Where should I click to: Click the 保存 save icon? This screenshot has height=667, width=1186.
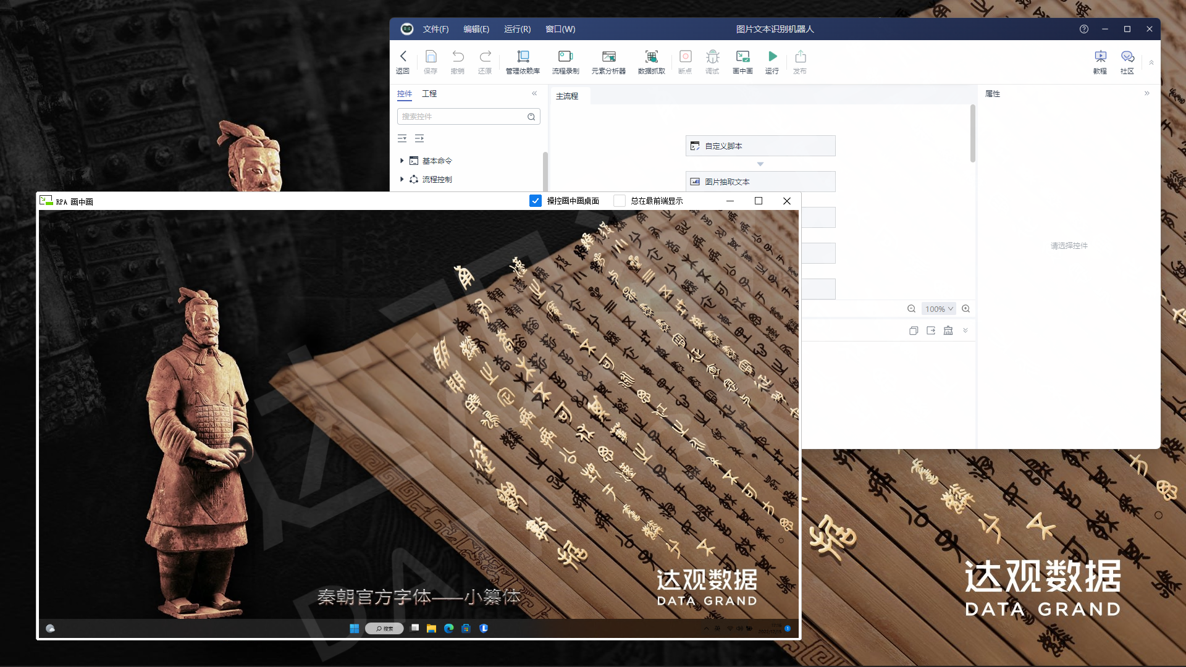(431, 57)
